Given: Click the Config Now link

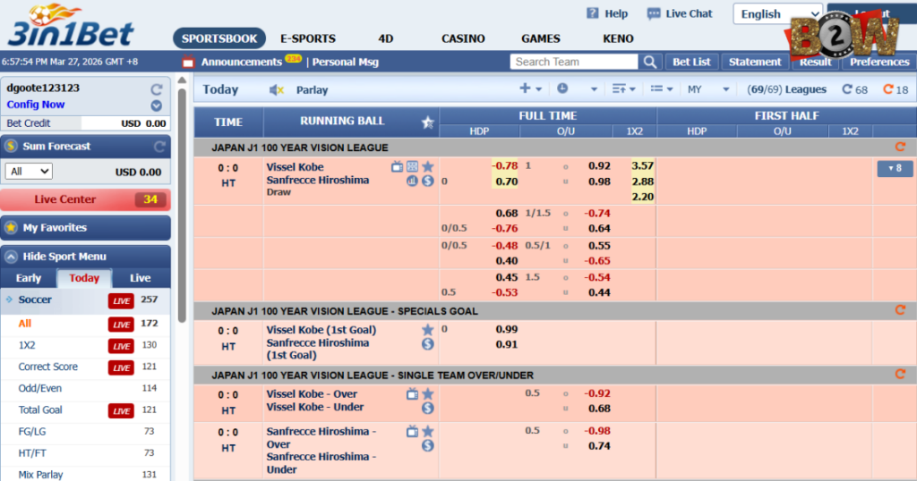Looking at the screenshot, I should (36, 105).
